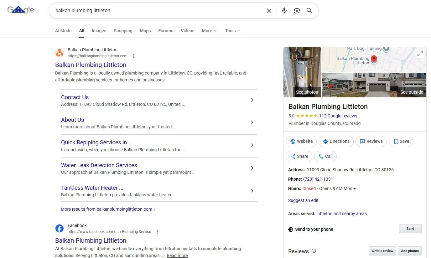Switch to Forums tab
This screenshot has height=258, width=431.
pos(166,31)
